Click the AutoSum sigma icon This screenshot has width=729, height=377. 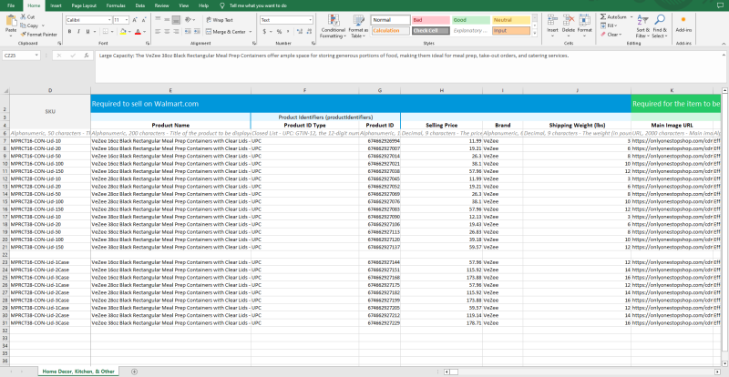coord(603,16)
